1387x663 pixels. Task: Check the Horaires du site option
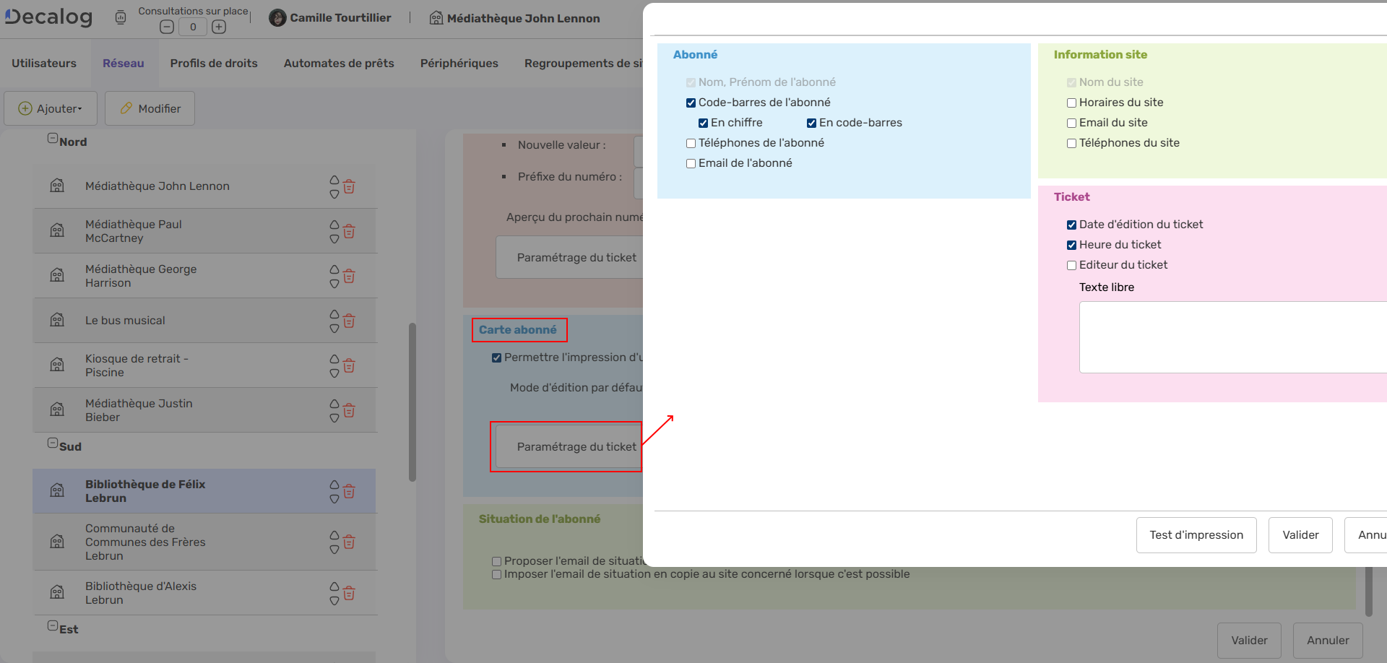pyautogui.click(x=1071, y=103)
